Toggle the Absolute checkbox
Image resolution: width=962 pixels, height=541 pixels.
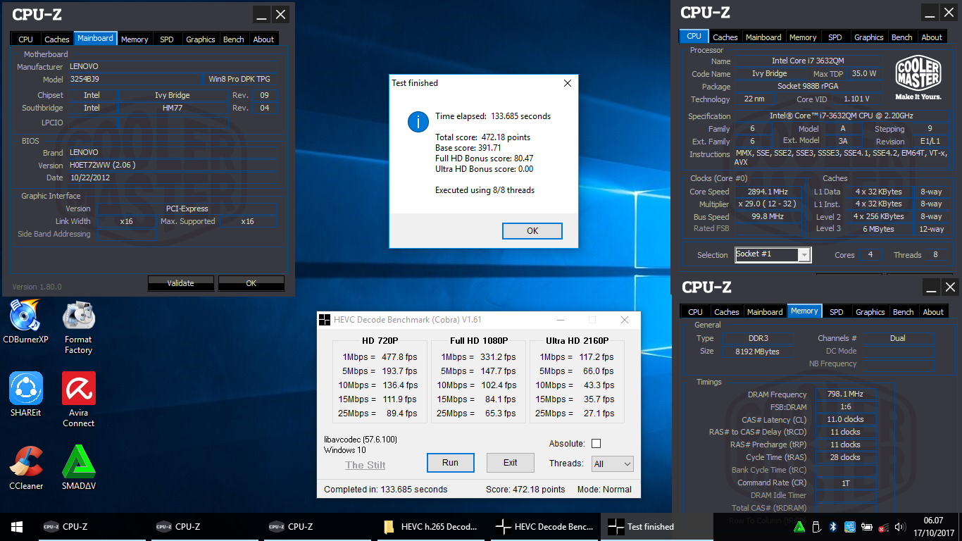[x=596, y=443]
